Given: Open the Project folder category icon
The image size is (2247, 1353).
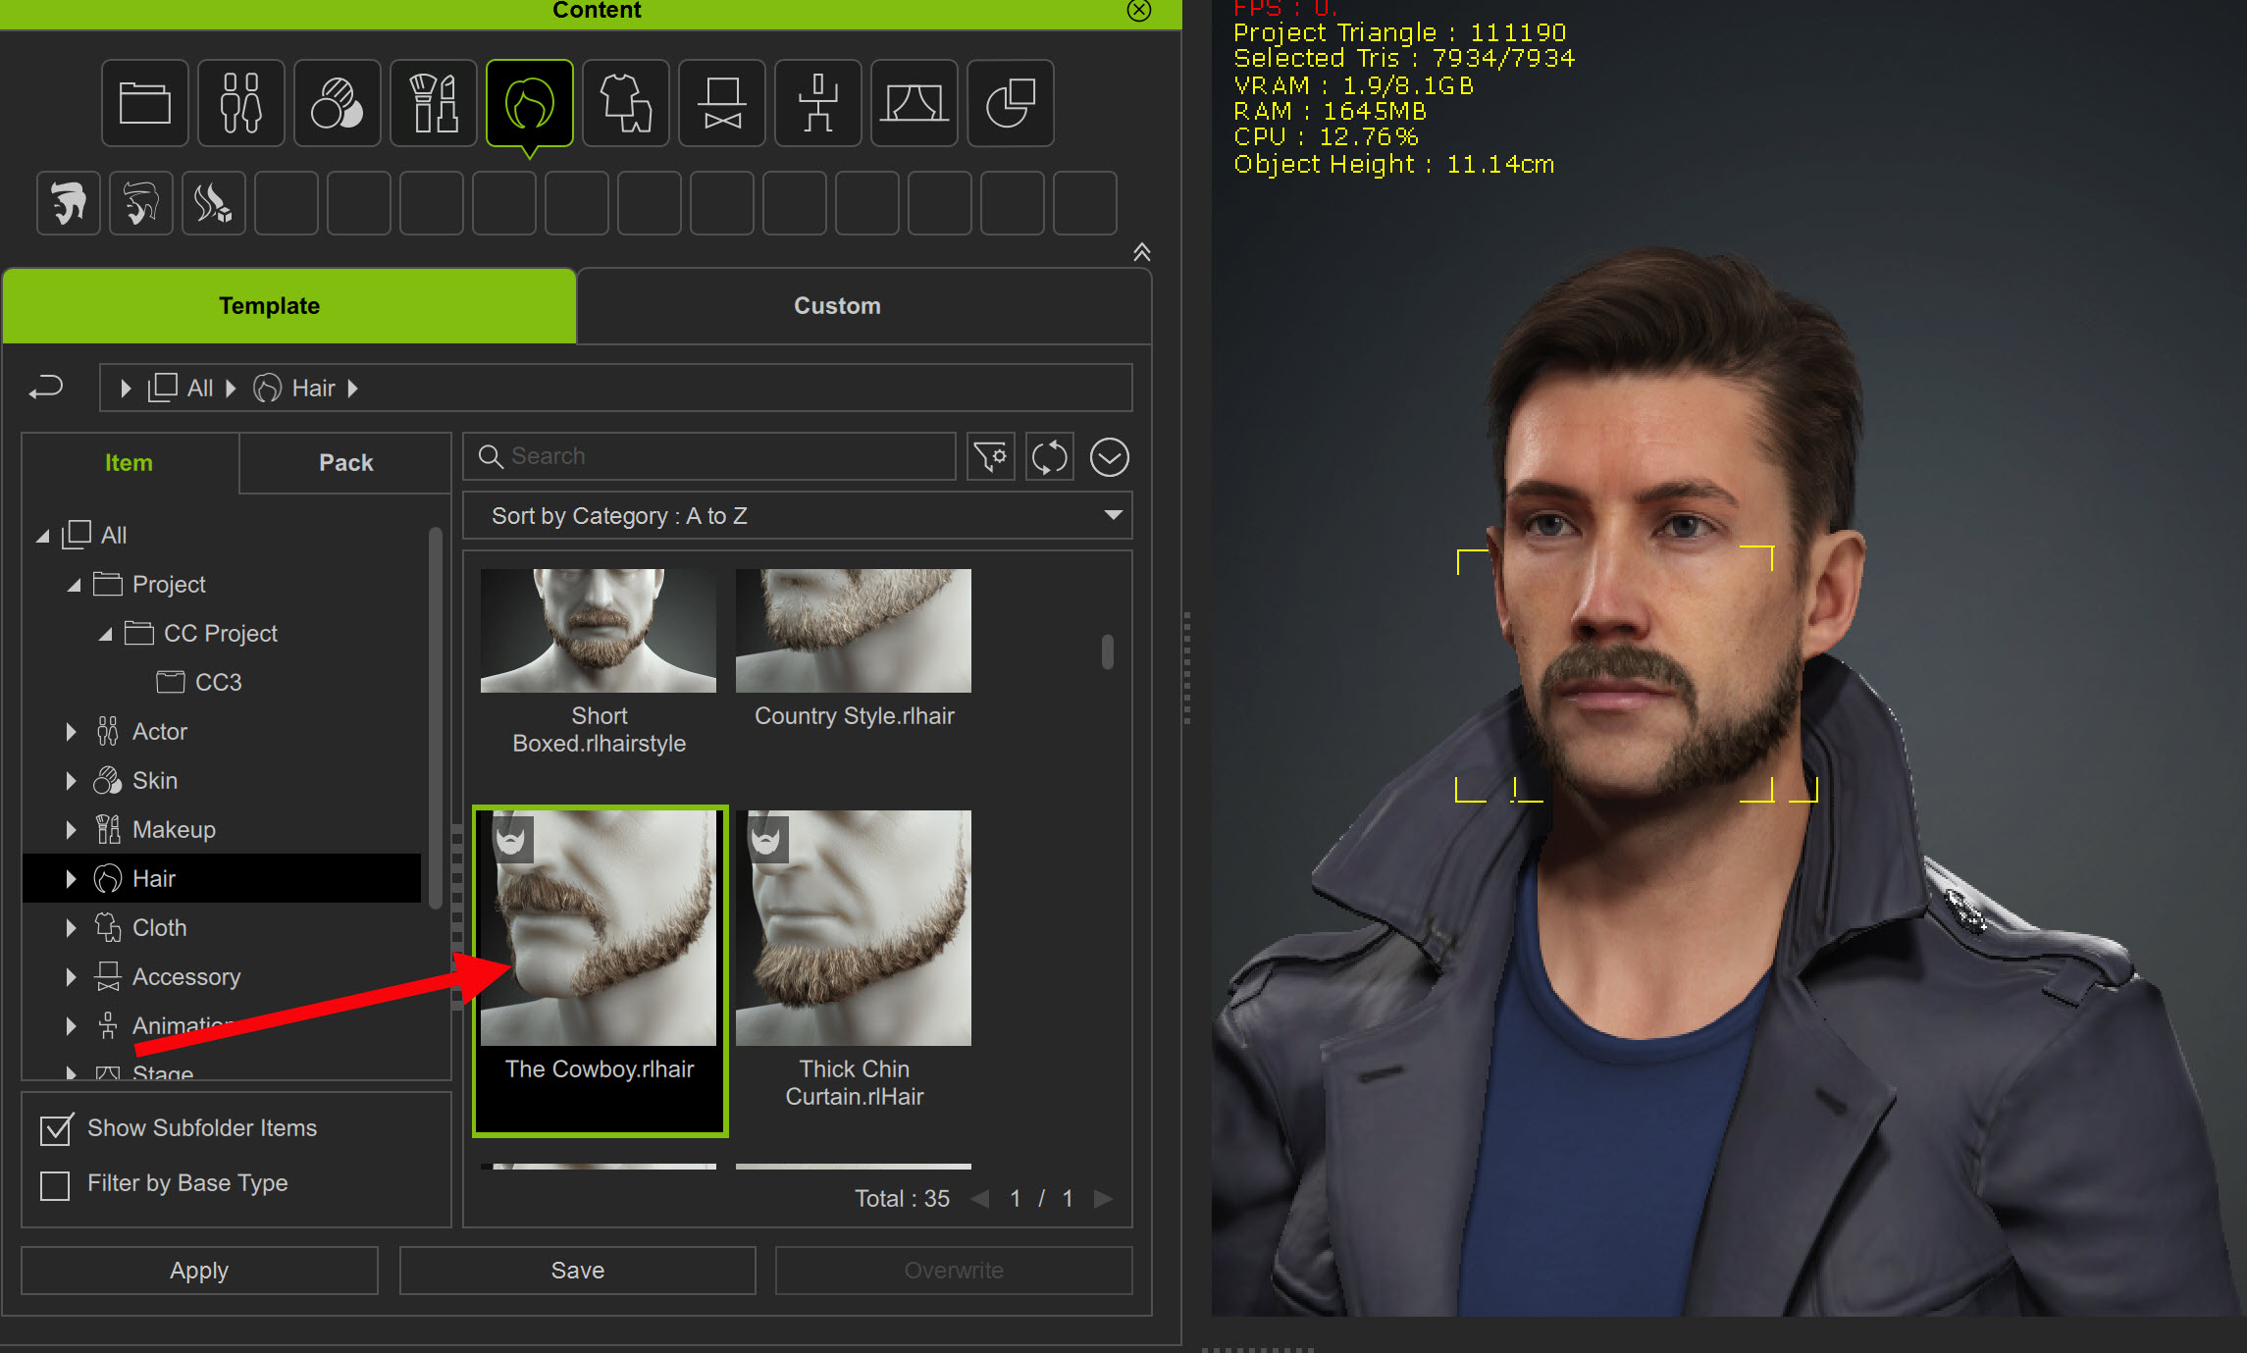Looking at the screenshot, I should coord(144,103).
